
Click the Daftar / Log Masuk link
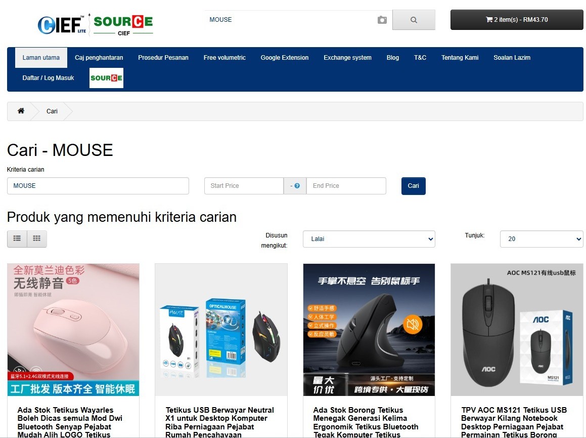pos(48,78)
